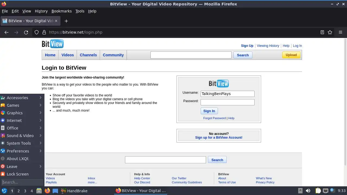The height and width of the screenshot is (195, 347).
Task: Open About LXQt from the start menu
Action: click(x=22, y=159)
